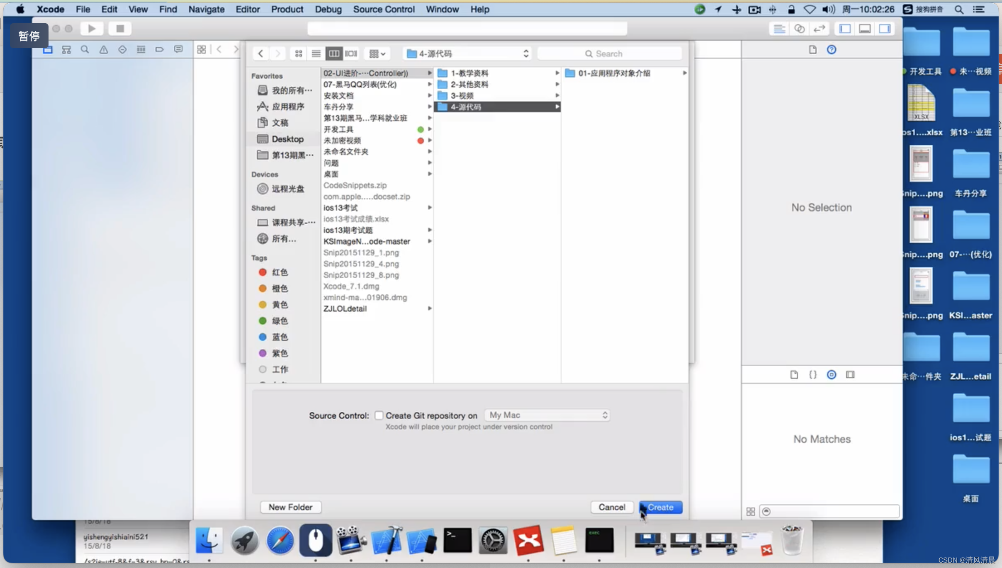This screenshot has width=1002, height=568.
Task: Show the code snippet library
Action: pos(813,375)
